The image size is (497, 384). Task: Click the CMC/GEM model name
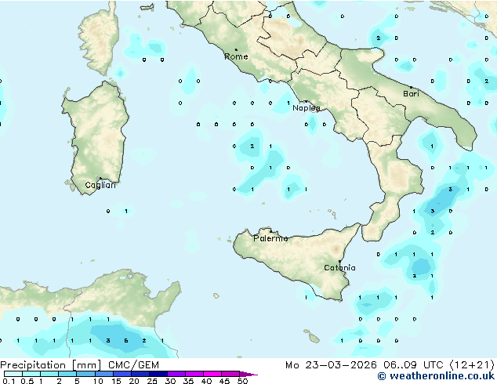tap(133, 365)
